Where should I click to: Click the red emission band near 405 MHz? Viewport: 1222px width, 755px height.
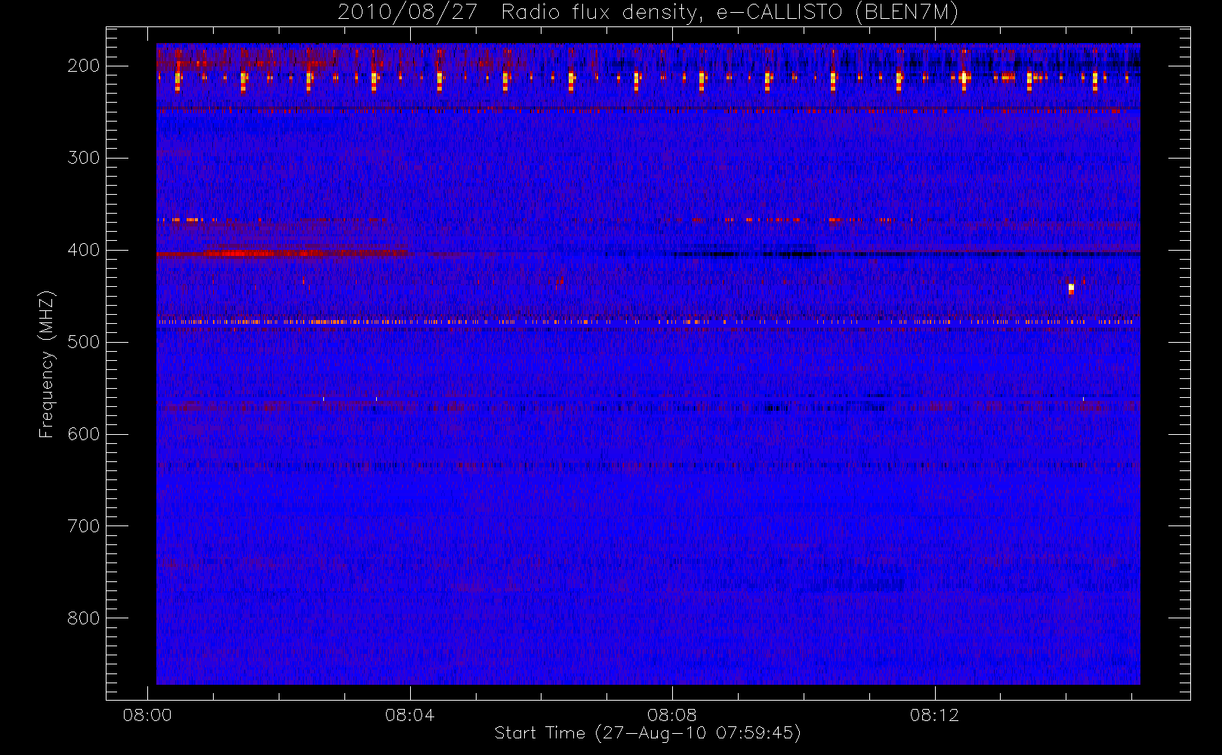[x=283, y=254]
